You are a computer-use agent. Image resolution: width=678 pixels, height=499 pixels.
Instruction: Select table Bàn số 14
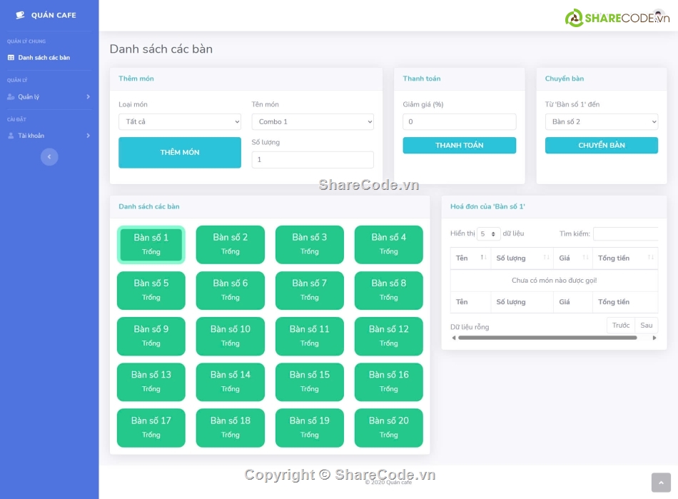click(230, 382)
